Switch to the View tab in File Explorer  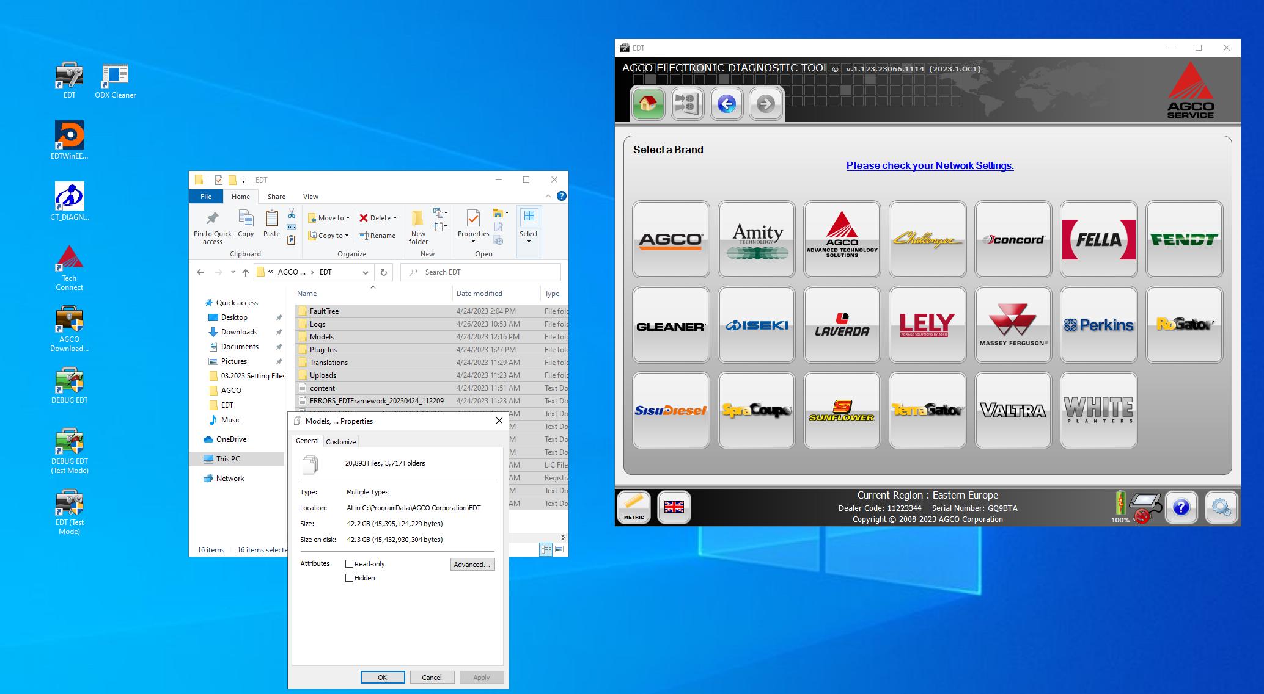click(x=310, y=196)
